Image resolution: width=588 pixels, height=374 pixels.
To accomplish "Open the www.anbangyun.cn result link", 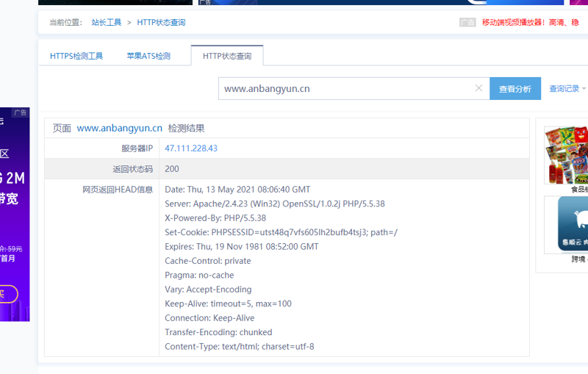I will pyautogui.click(x=120, y=128).
